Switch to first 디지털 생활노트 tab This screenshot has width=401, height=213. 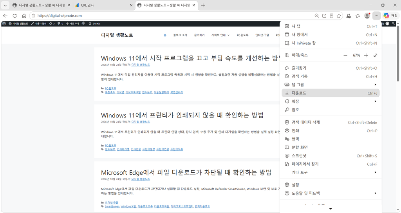tap(42, 5)
